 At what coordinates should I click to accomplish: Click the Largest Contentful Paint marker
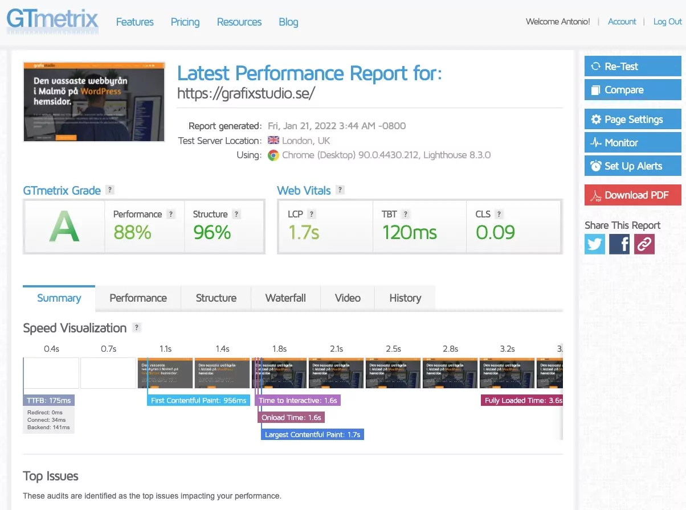coord(313,434)
